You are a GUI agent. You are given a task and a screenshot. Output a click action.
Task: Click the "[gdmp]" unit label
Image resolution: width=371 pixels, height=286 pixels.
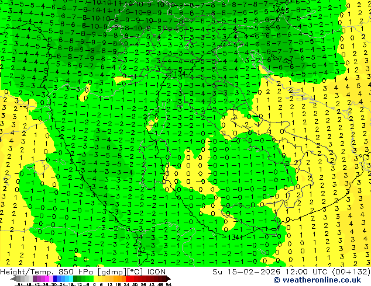[x=112, y=272]
